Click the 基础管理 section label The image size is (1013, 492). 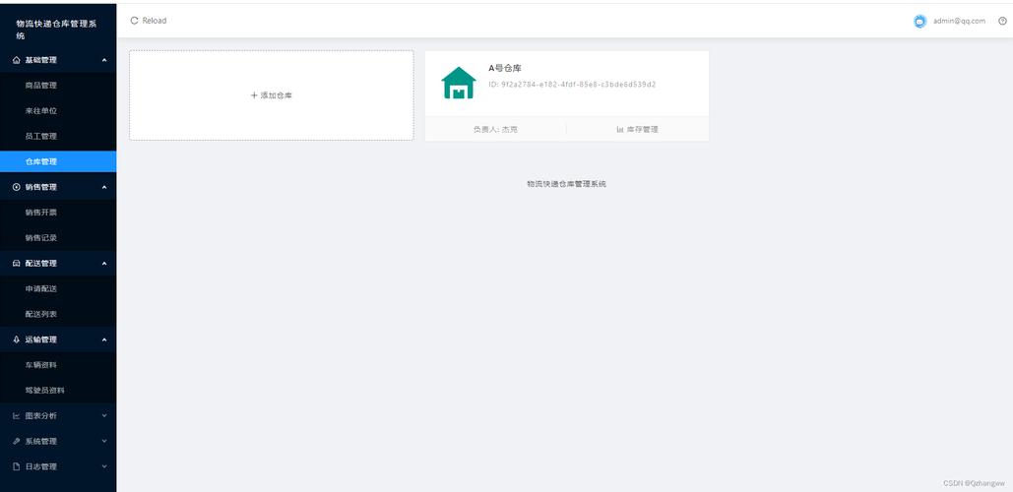coord(40,60)
